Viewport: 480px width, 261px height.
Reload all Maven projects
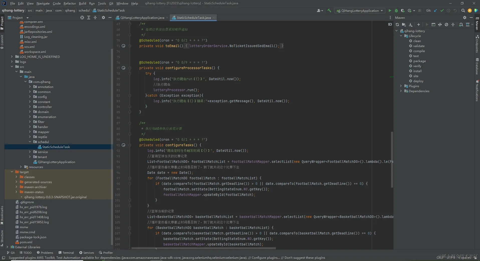[397, 25]
